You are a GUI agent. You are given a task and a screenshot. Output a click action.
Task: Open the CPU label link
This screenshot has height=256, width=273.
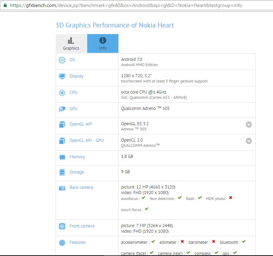(x=73, y=93)
